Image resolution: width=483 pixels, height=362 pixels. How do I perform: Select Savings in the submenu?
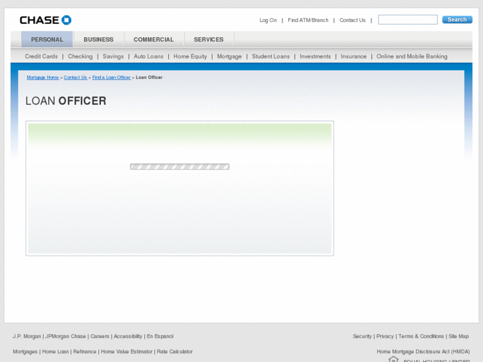[x=113, y=56]
